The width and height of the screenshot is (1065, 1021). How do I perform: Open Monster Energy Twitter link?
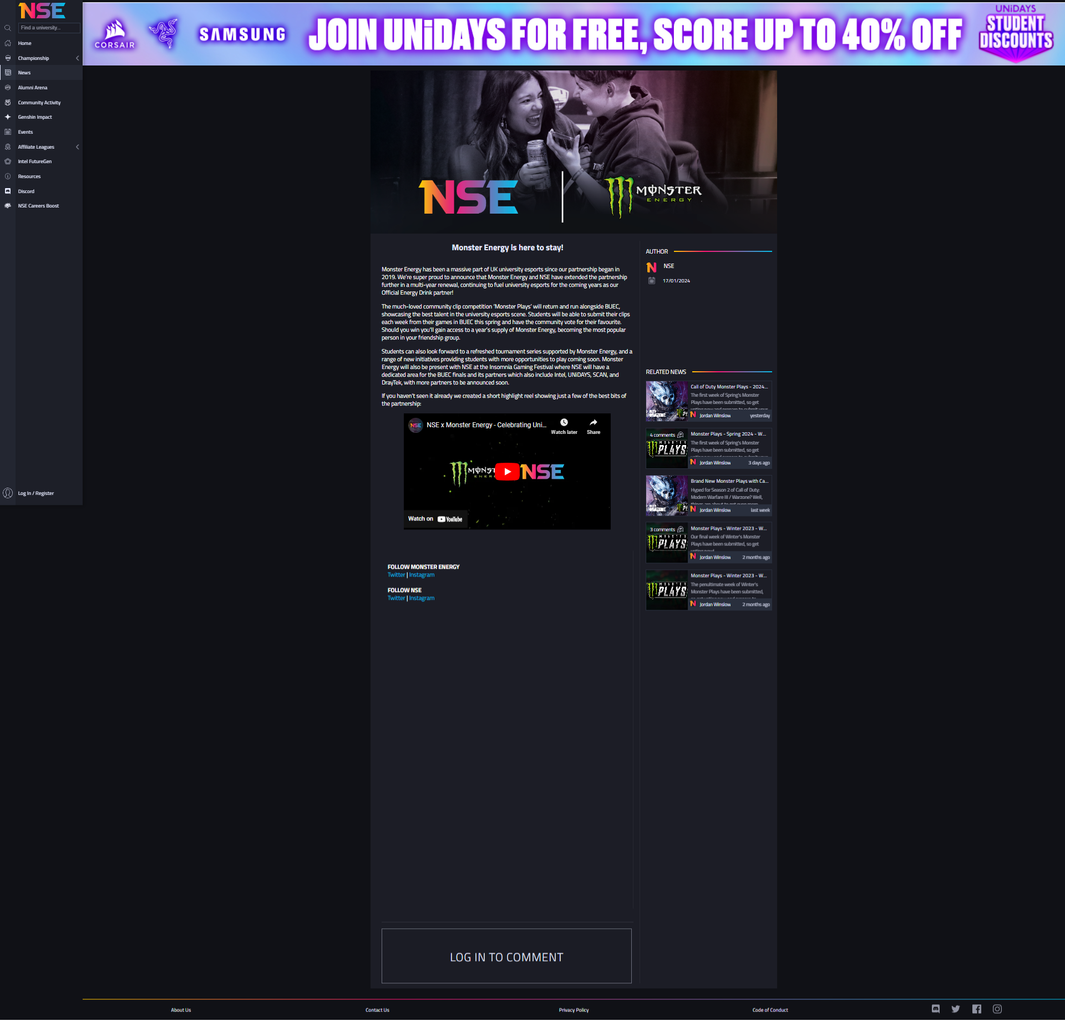pos(396,575)
